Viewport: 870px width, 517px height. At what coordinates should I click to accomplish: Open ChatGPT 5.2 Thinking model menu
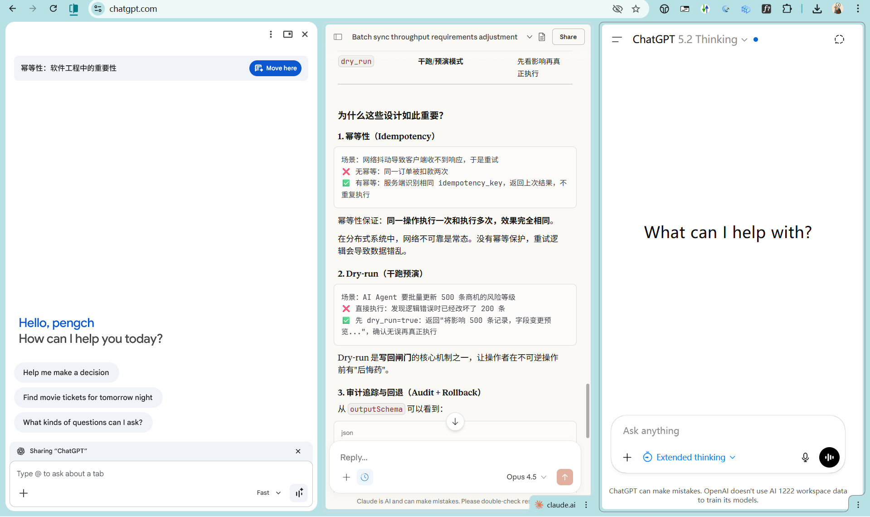(690, 39)
